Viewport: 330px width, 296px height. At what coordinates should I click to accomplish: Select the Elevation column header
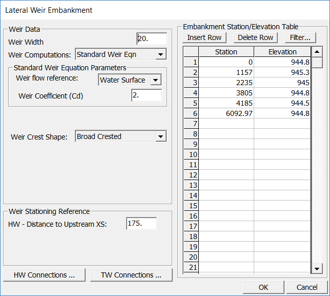tap(282, 52)
